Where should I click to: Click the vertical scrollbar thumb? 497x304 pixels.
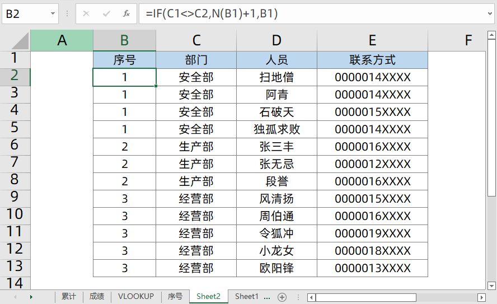491,118
